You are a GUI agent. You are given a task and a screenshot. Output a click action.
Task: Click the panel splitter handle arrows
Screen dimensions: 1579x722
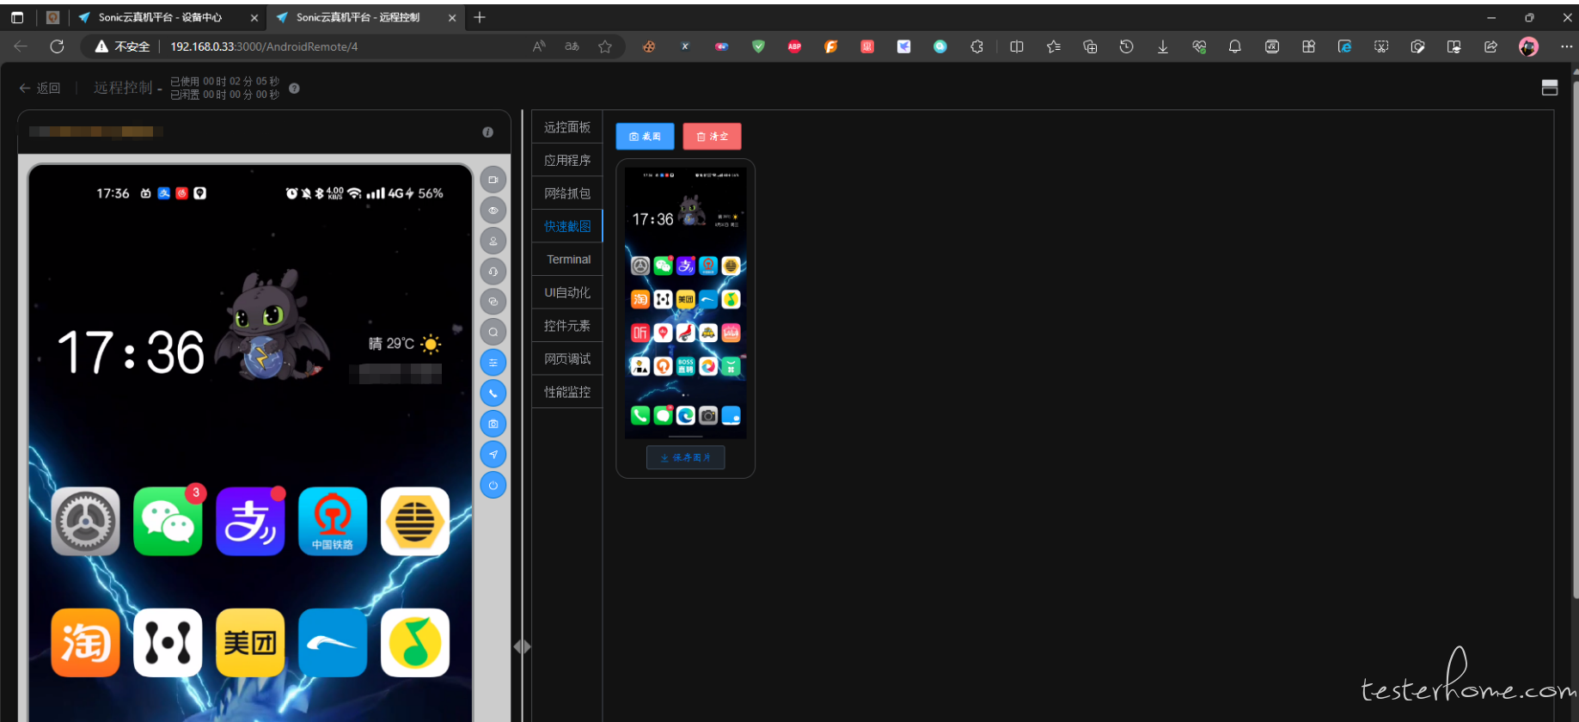pos(522,646)
